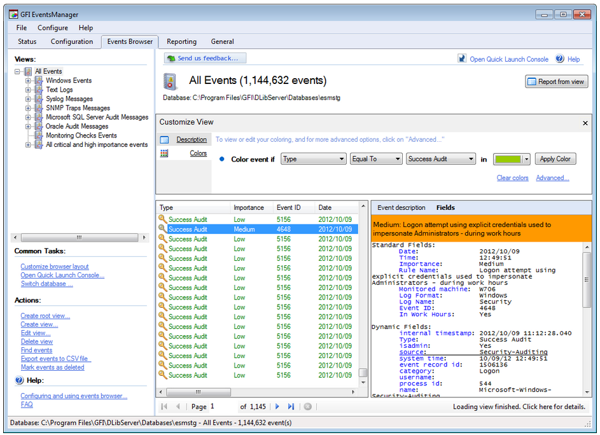Click the GFI EventsManager title bar icon
This screenshot has height=435, width=600.
pos(14,15)
